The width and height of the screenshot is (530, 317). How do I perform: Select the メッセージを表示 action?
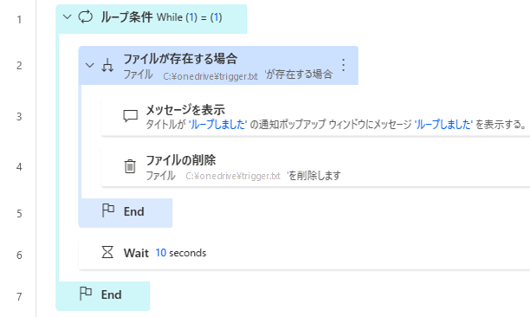coord(315,117)
